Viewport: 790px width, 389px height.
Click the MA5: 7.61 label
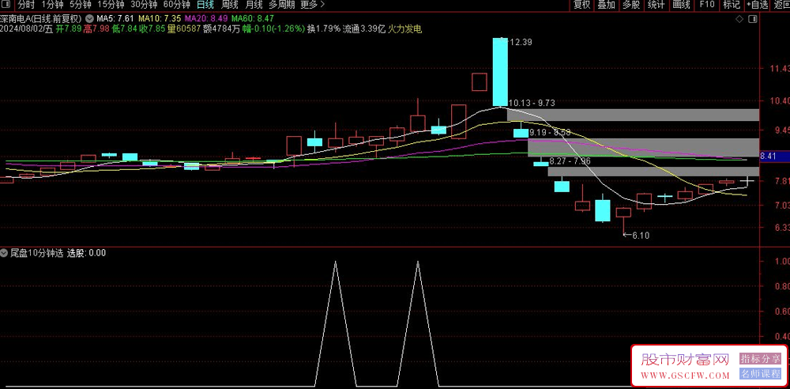click(115, 19)
